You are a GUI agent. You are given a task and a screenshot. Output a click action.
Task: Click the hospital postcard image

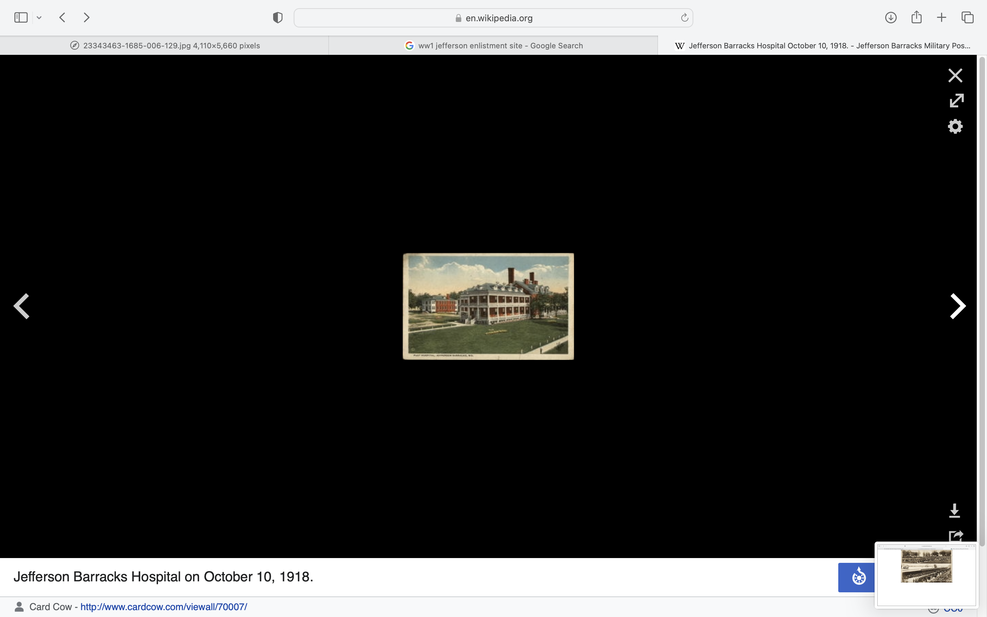488,306
